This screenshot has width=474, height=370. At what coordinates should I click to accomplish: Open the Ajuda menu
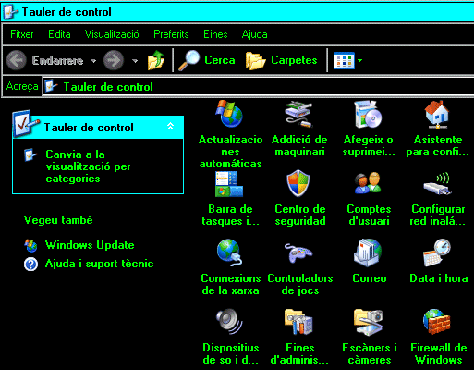point(254,34)
